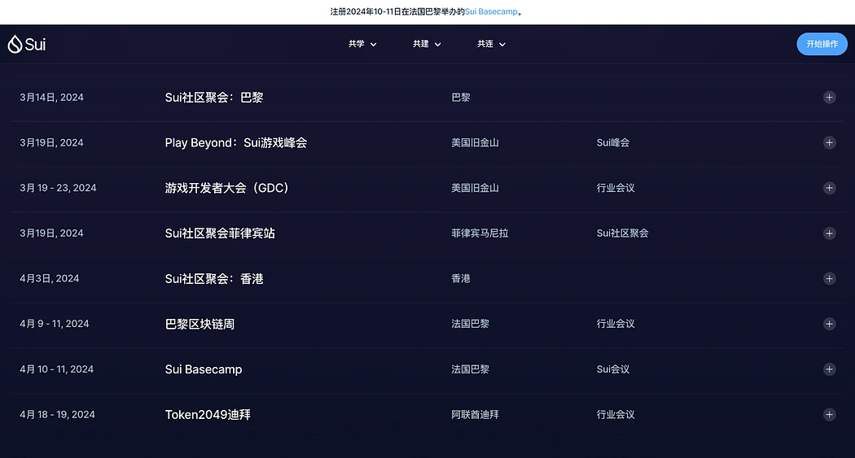The width and height of the screenshot is (855, 458).
Task: Click 行业会议 in the 巴黎区块链周 row
Action: pos(616,324)
